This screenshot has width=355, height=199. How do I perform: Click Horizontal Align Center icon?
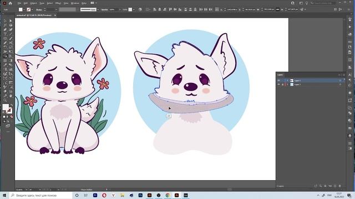click(x=160, y=9)
